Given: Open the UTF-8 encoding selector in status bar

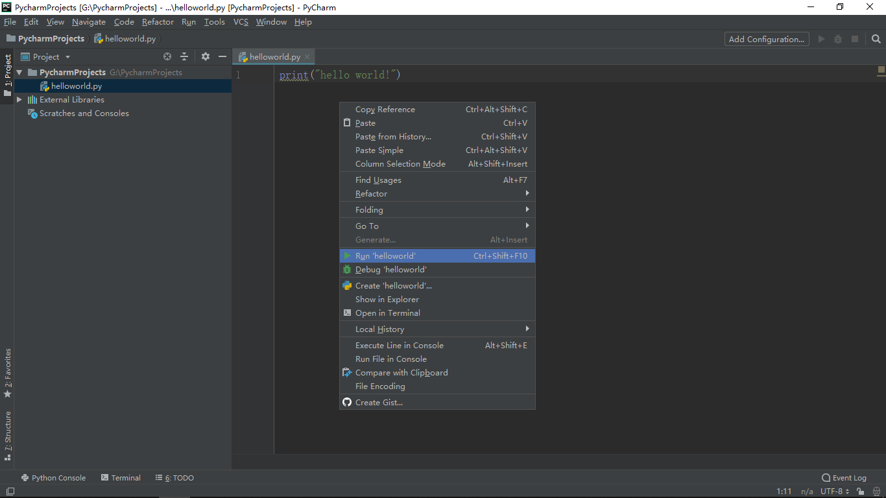Looking at the screenshot, I should tap(835, 492).
